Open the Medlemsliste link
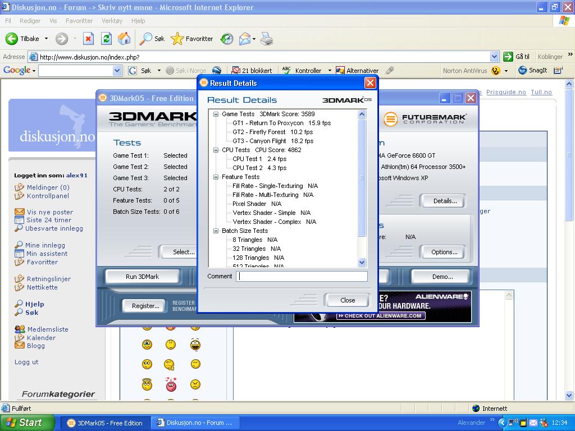Screen dimensions: 575x431 [48, 329]
